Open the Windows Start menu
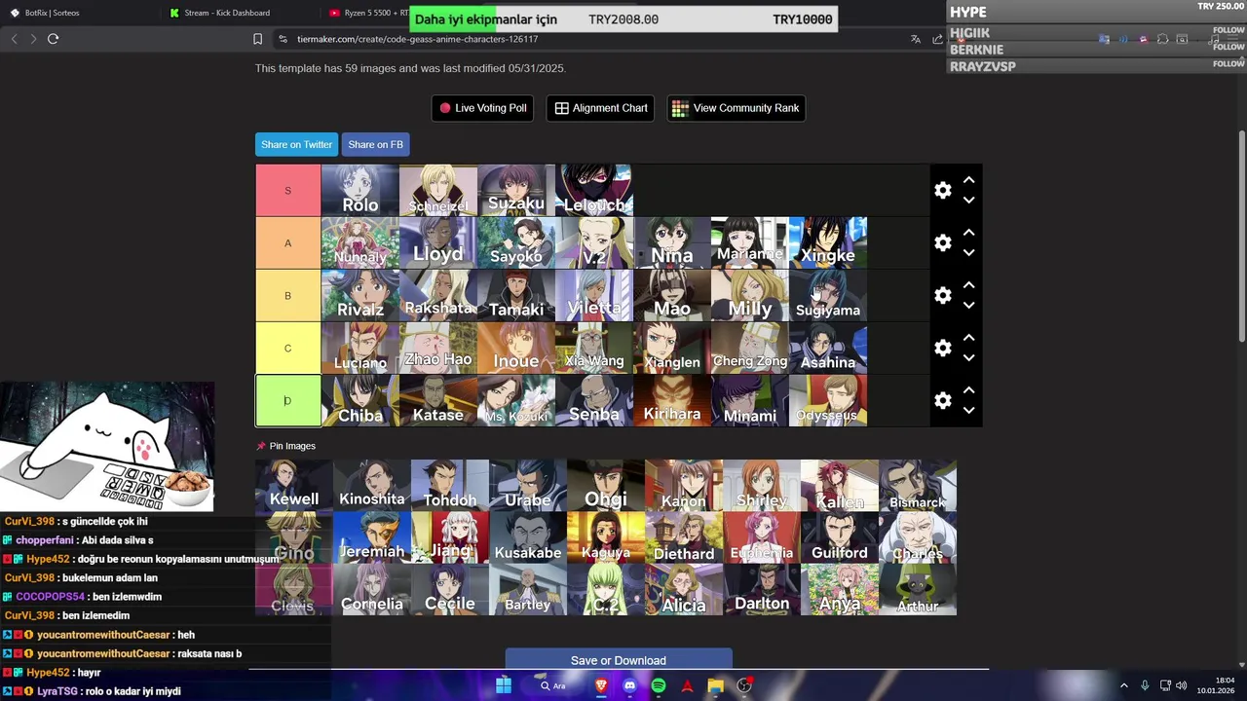Image resolution: width=1247 pixels, height=701 pixels. pos(504,685)
